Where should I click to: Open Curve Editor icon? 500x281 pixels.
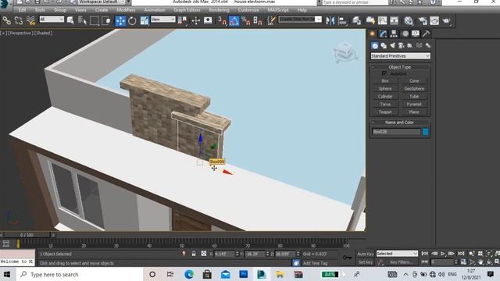(382, 21)
